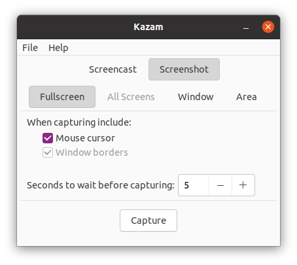Decrease wait seconds with minus button
The height and width of the screenshot is (265, 297).
pyautogui.click(x=220, y=185)
